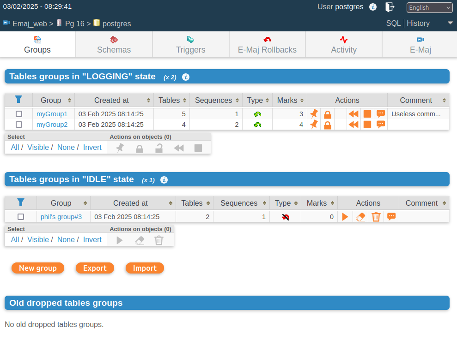
Task: Open the Activity tab
Action: [344, 45]
